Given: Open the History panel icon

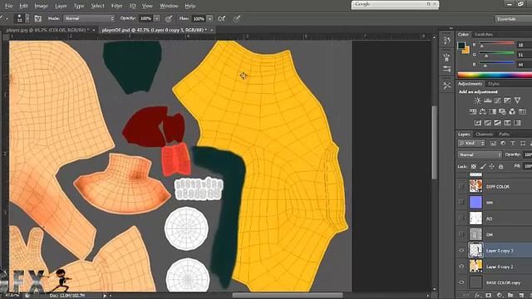Looking at the screenshot, I should coord(447,41).
